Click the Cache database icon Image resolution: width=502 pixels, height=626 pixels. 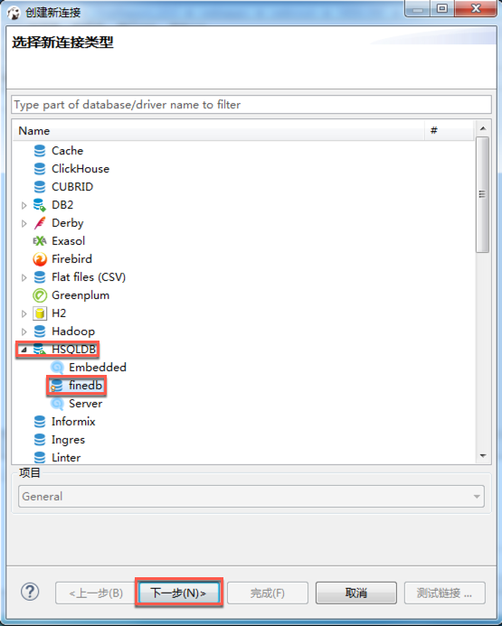(x=40, y=151)
